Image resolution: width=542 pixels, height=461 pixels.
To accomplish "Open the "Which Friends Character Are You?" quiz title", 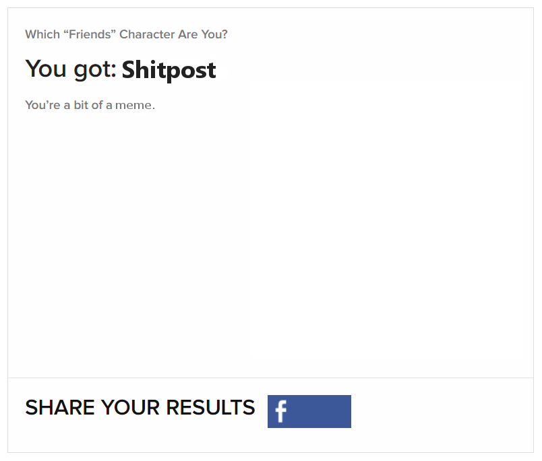I will (126, 34).
